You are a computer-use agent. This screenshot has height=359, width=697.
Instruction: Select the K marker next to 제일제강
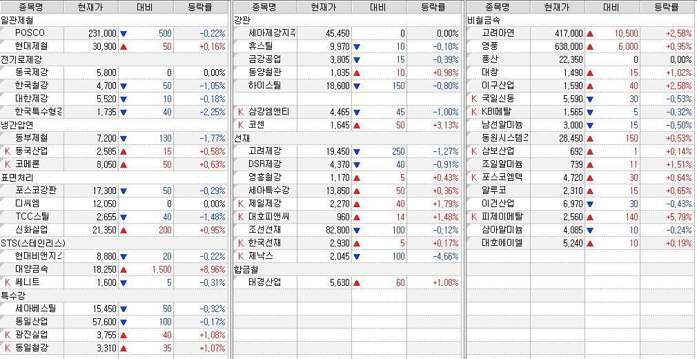click(x=241, y=204)
